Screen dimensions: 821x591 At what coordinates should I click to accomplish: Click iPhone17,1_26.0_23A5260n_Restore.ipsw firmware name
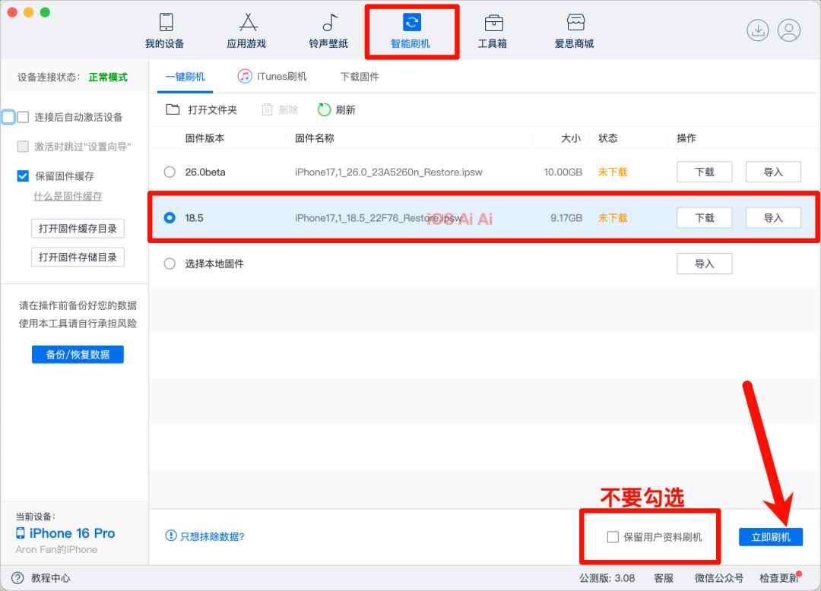[x=388, y=172]
